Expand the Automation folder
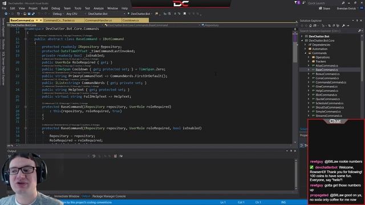Image resolution: width=365 pixels, height=205 pixels. pos(306,49)
